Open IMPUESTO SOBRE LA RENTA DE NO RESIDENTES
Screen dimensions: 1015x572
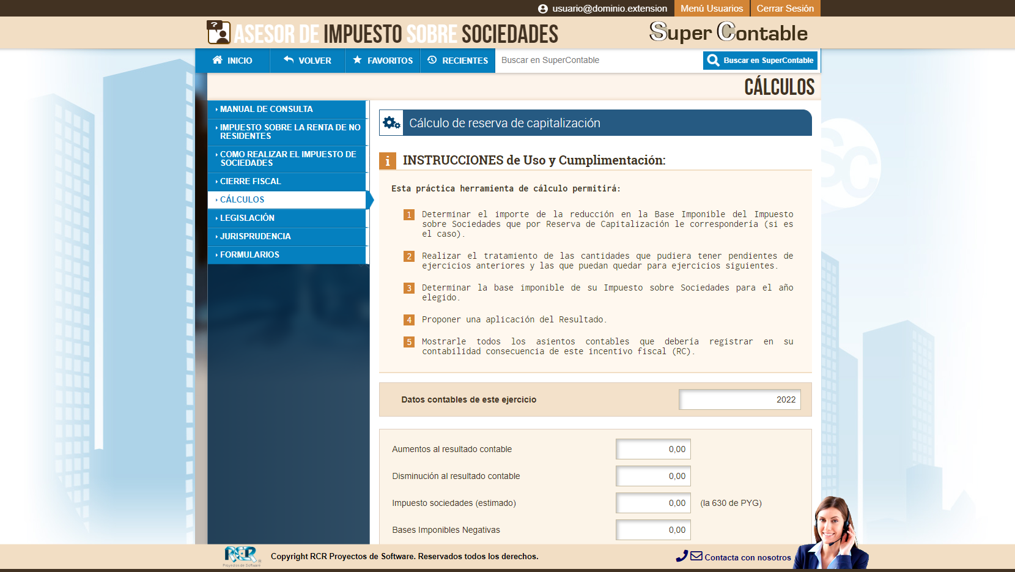pyautogui.click(x=287, y=132)
